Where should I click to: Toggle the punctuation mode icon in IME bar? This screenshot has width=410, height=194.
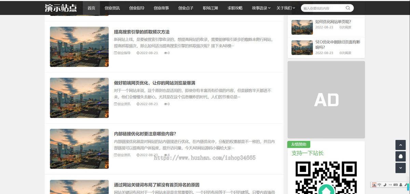coord(390,185)
